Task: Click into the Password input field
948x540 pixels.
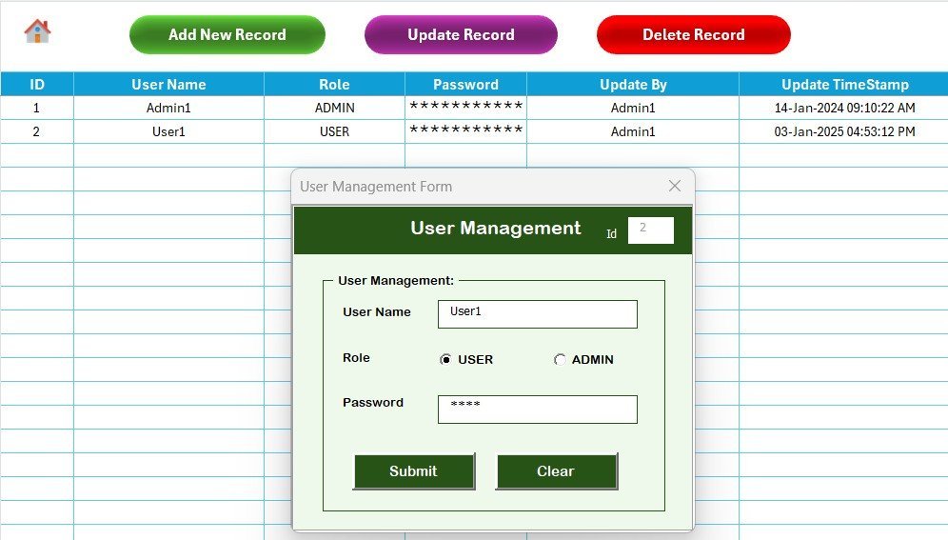Action: (537, 409)
